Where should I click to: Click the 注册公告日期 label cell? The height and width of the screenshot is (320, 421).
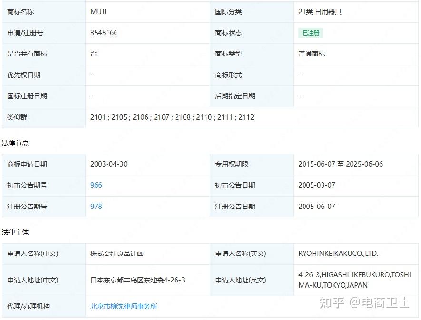[x=252, y=207]
